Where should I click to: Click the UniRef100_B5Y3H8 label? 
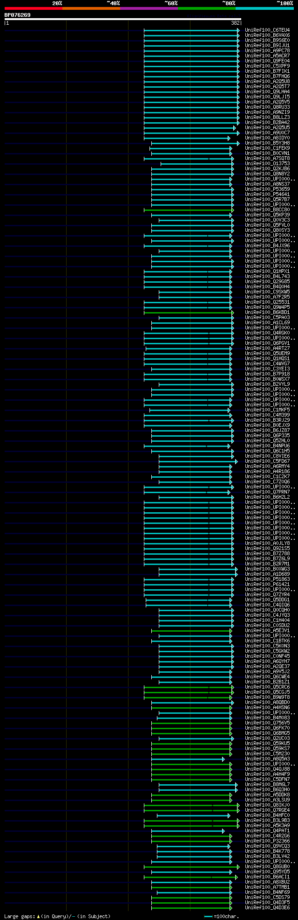tap(267, 143)
